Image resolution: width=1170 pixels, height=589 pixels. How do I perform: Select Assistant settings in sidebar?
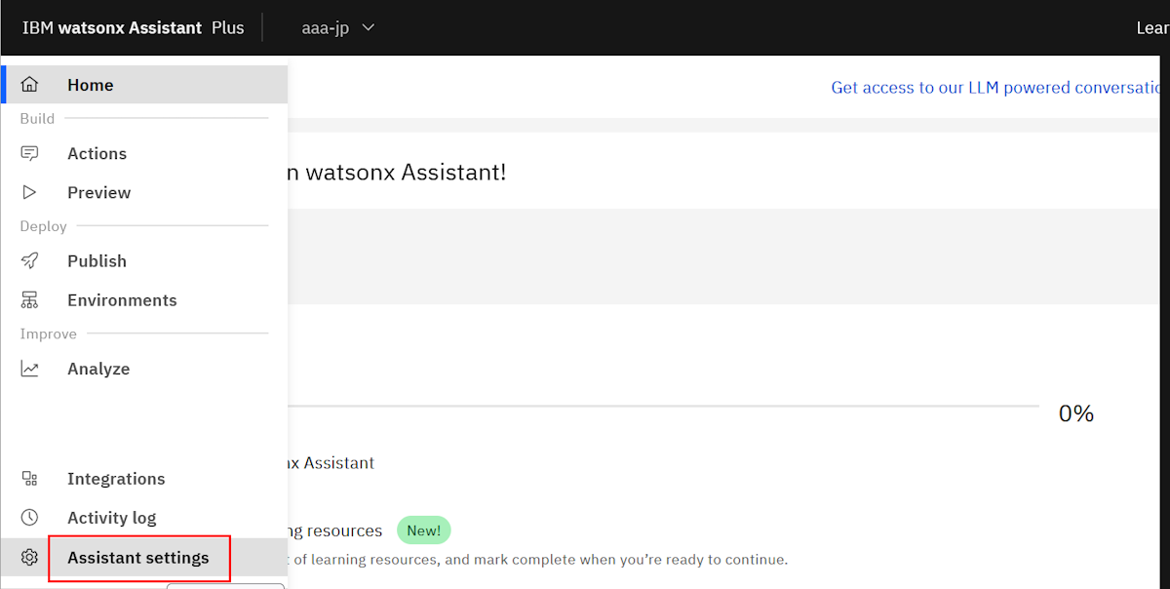[x=138, y=558]
